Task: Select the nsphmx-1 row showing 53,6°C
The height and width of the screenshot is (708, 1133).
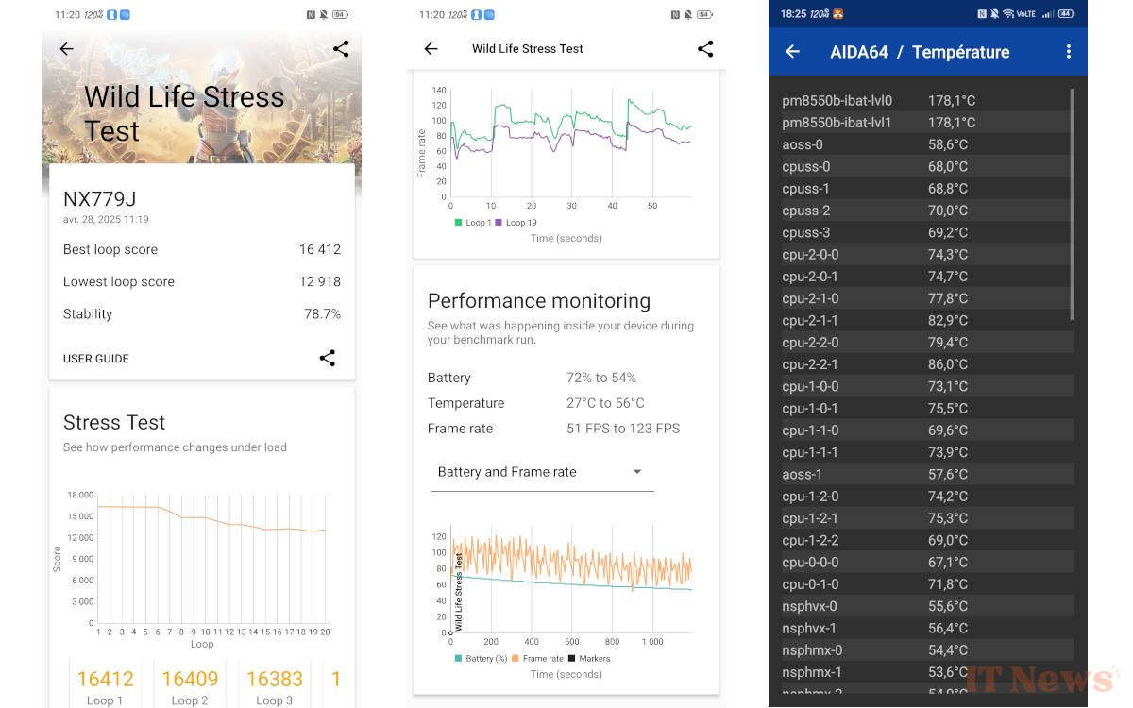Action: [x=926, y=672]
